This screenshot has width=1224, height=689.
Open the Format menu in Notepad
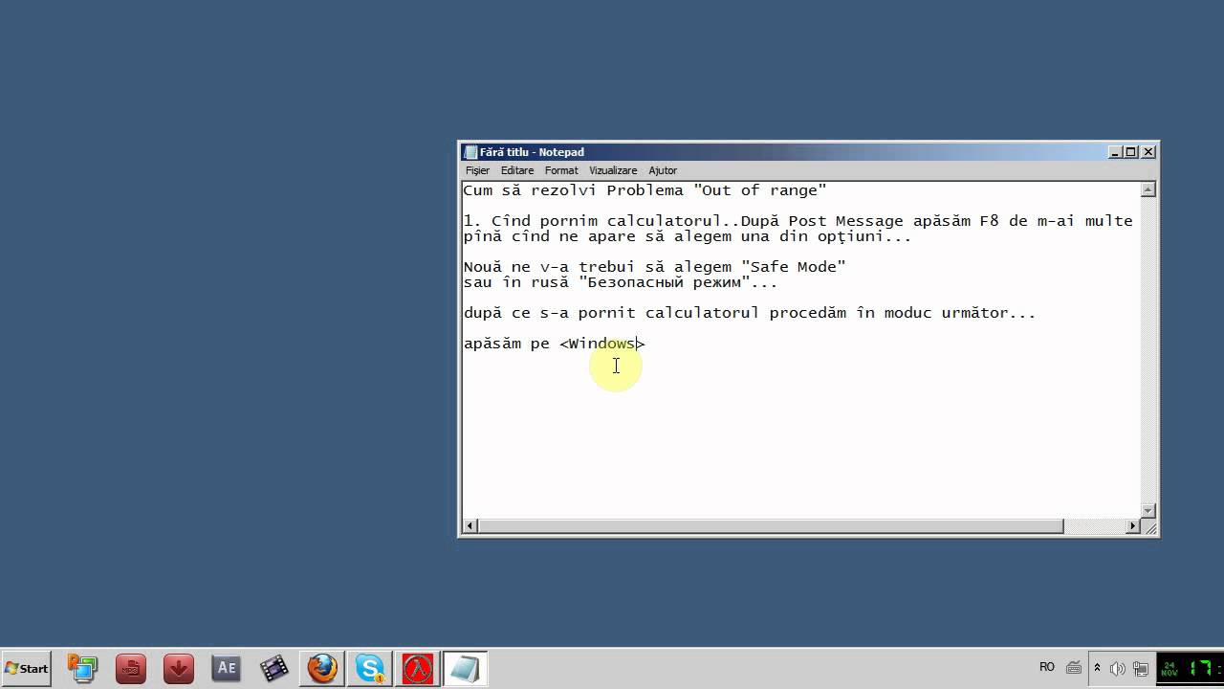(x=561, y=170)
